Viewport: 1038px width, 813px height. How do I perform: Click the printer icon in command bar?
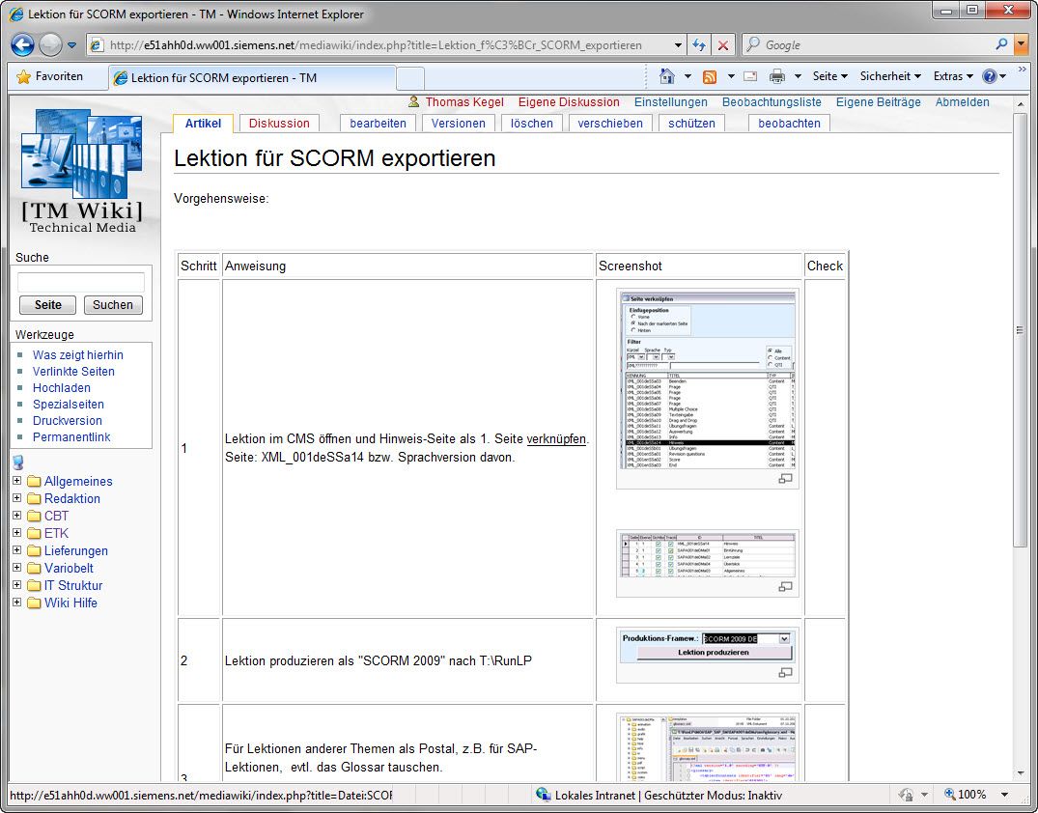776,76
